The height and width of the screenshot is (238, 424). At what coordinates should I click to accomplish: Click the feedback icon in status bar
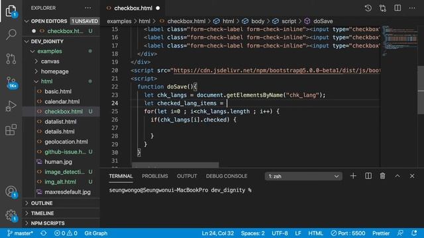[400, 233]
